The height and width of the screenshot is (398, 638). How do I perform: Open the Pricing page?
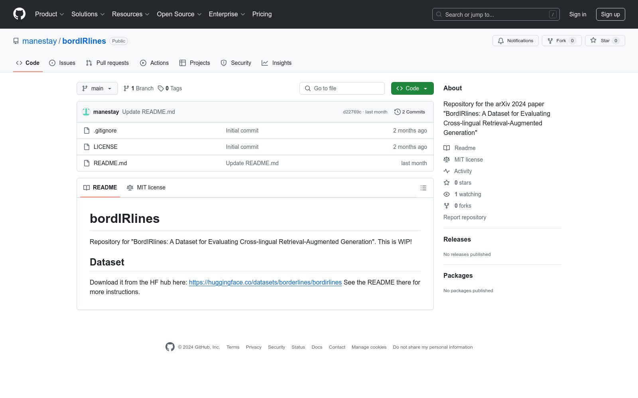click(262, 14)
